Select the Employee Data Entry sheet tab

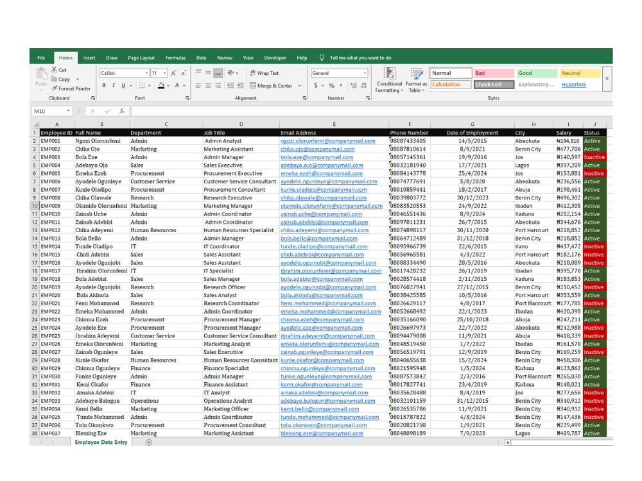[101, 442]
